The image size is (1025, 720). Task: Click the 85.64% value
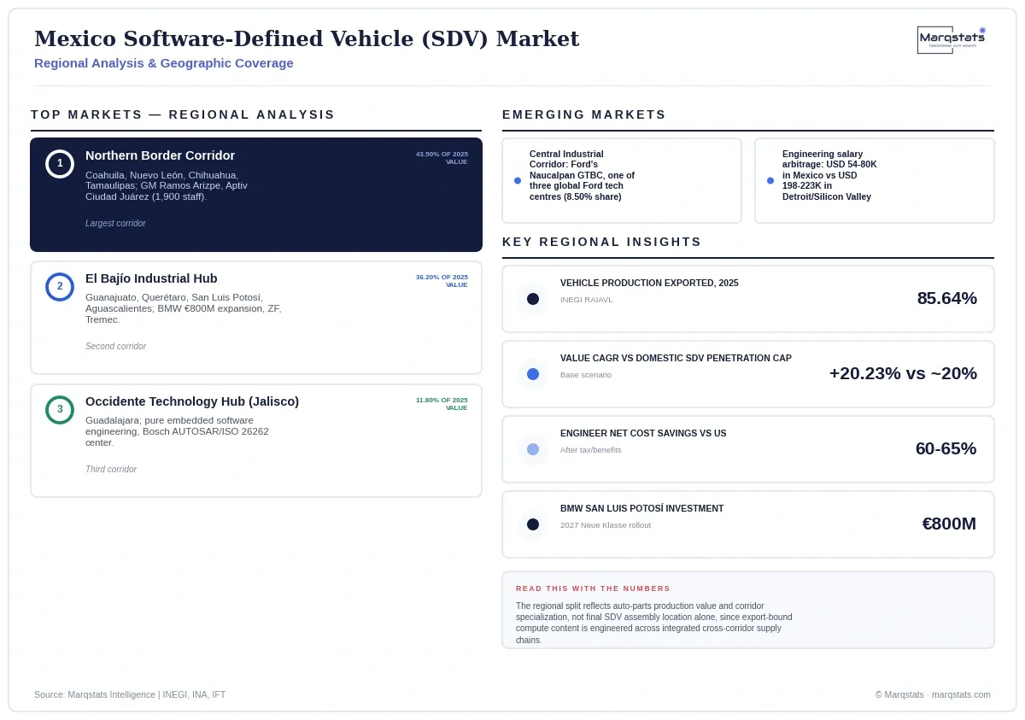point(946,298)
